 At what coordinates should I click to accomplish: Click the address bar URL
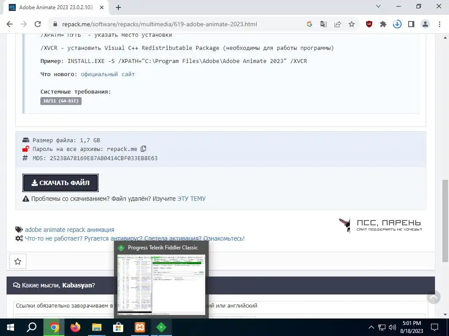click(x=160, y=24)
